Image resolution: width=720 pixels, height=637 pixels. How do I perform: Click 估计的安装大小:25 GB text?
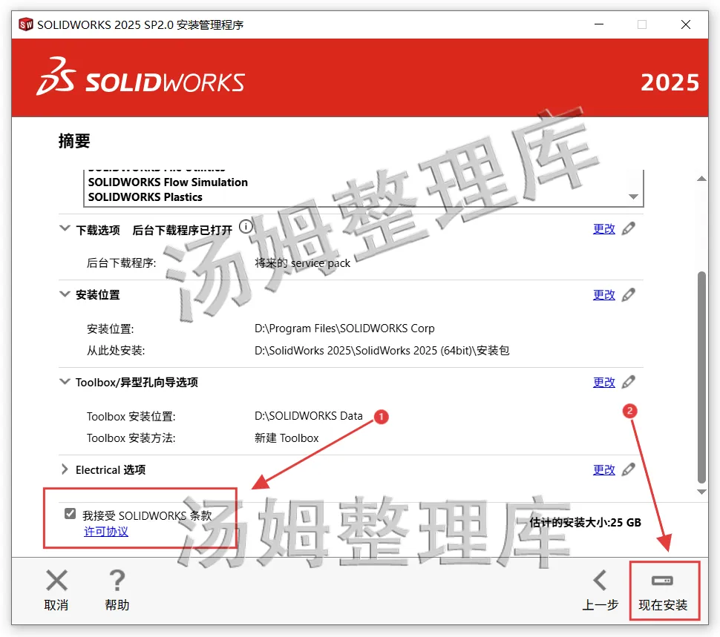(x=585, y=522)
